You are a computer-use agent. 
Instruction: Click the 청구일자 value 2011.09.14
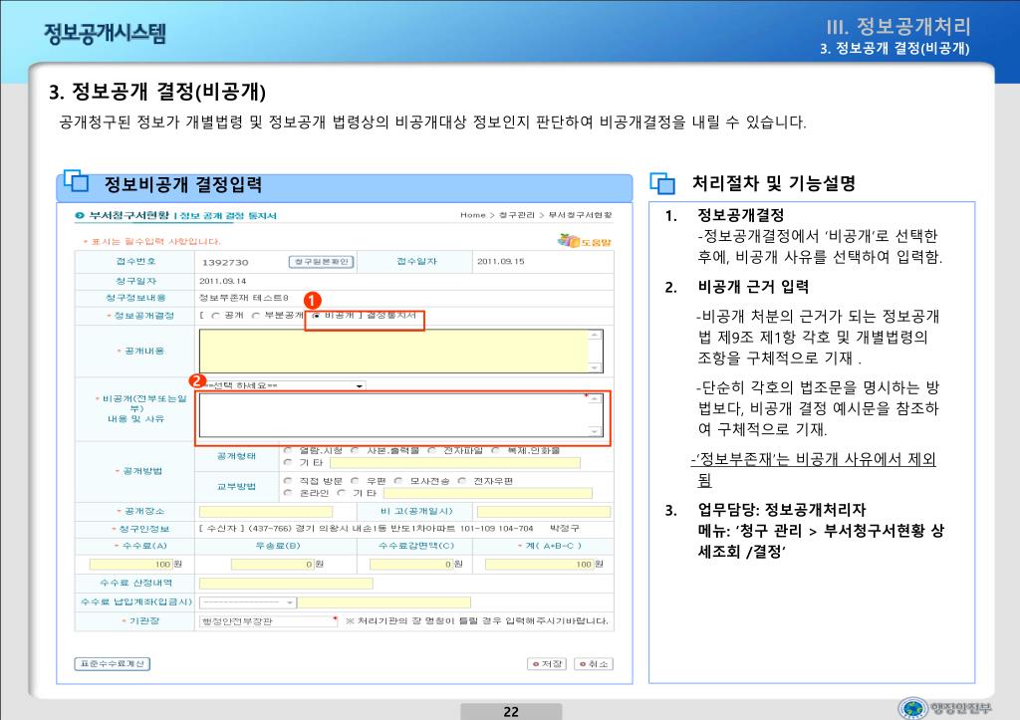coord(222,281)
